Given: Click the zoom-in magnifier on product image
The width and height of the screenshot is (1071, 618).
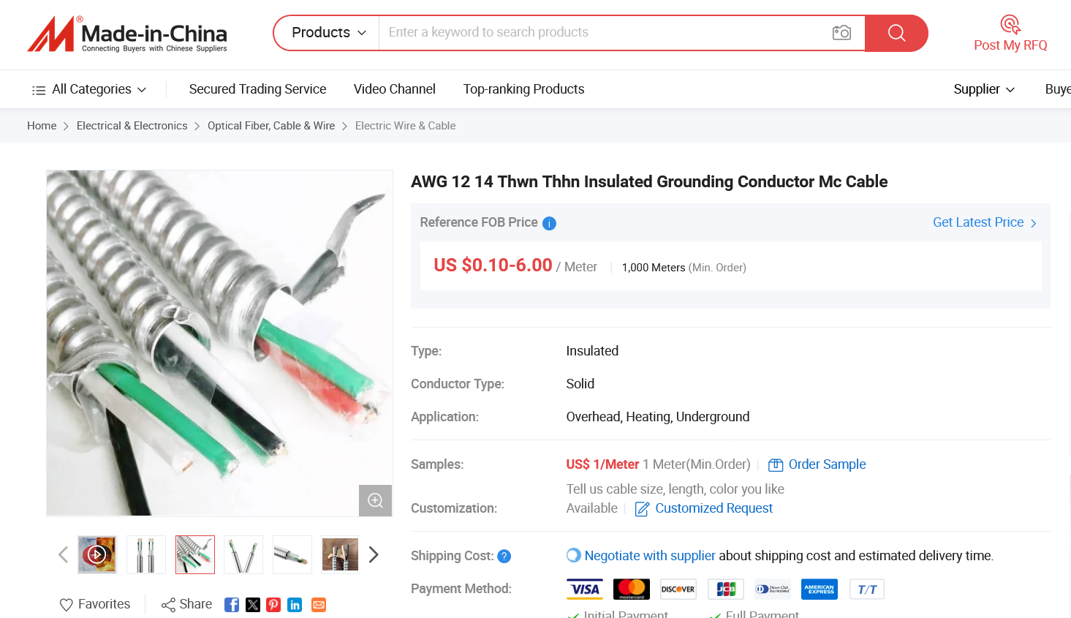Looking at the screenshot, I should [375, 500].
